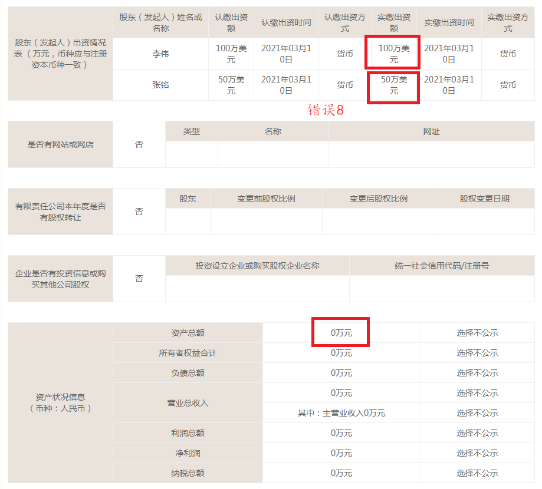Click the 网址 header in website table
The image size is (542, 489).
pos(431,131)
